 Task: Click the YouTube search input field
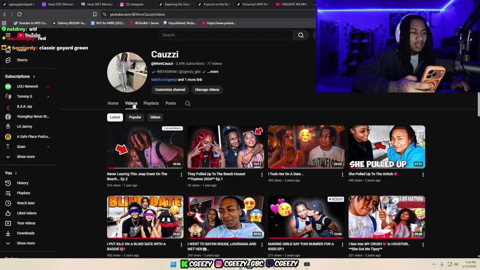click(x=225, y=35)
